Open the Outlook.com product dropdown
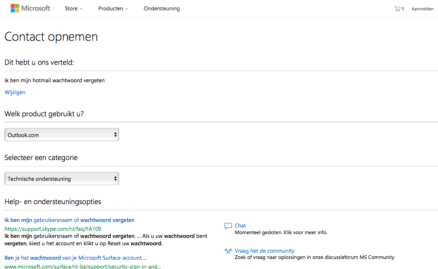 click(x=62, y=134)
